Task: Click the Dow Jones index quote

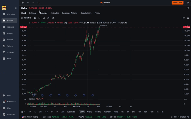Action: (58, 117)
